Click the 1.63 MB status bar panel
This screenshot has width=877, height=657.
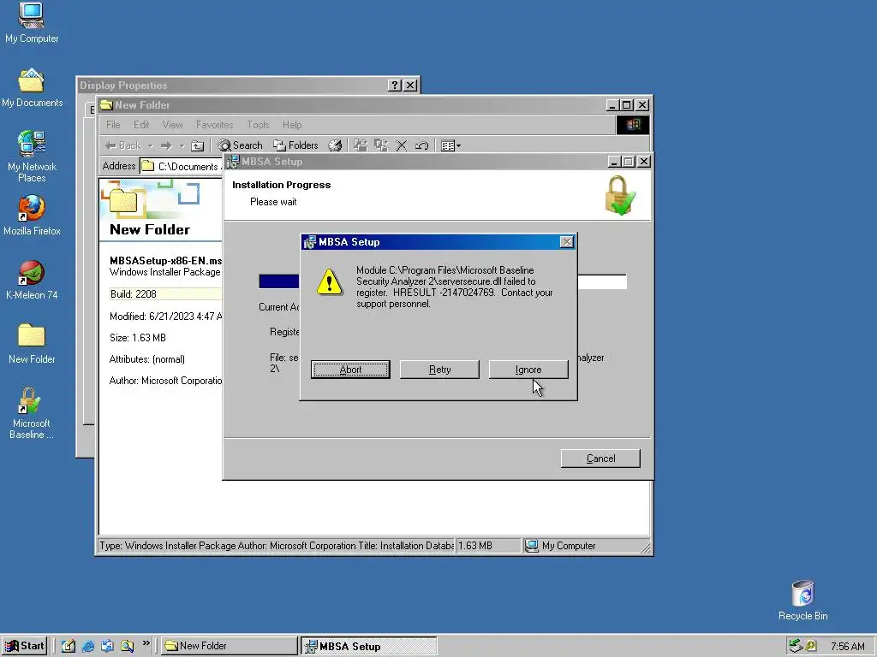point(487,546)
